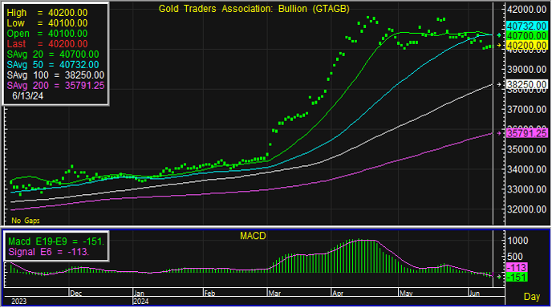The image size is (552, 308).
Task: Click the green -151 MACD axis tag
Action: pyautogui.click(x=517, y=278)
